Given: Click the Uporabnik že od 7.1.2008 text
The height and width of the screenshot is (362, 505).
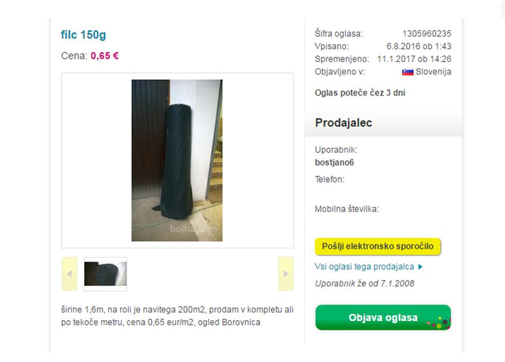Looking at the screenshot, I should (x=364, y=283).
